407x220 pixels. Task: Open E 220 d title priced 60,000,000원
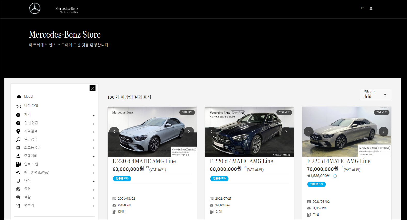[242, 161]
